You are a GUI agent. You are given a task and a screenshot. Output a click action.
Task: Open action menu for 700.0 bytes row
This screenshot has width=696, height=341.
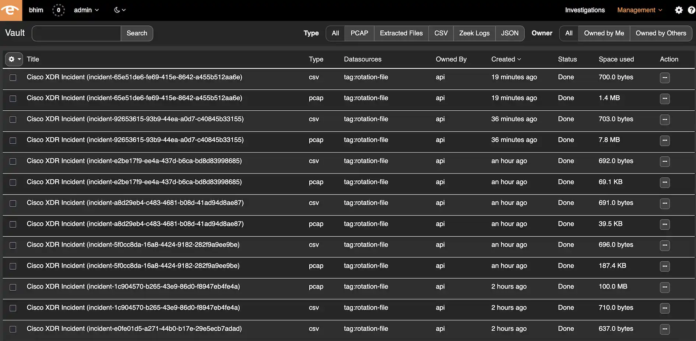pos(665,78)
